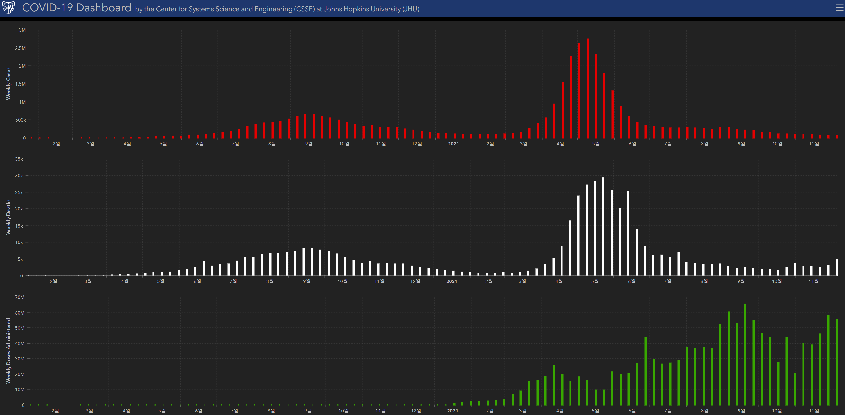Click the 70M label on doses axis

tap(20, 297)
